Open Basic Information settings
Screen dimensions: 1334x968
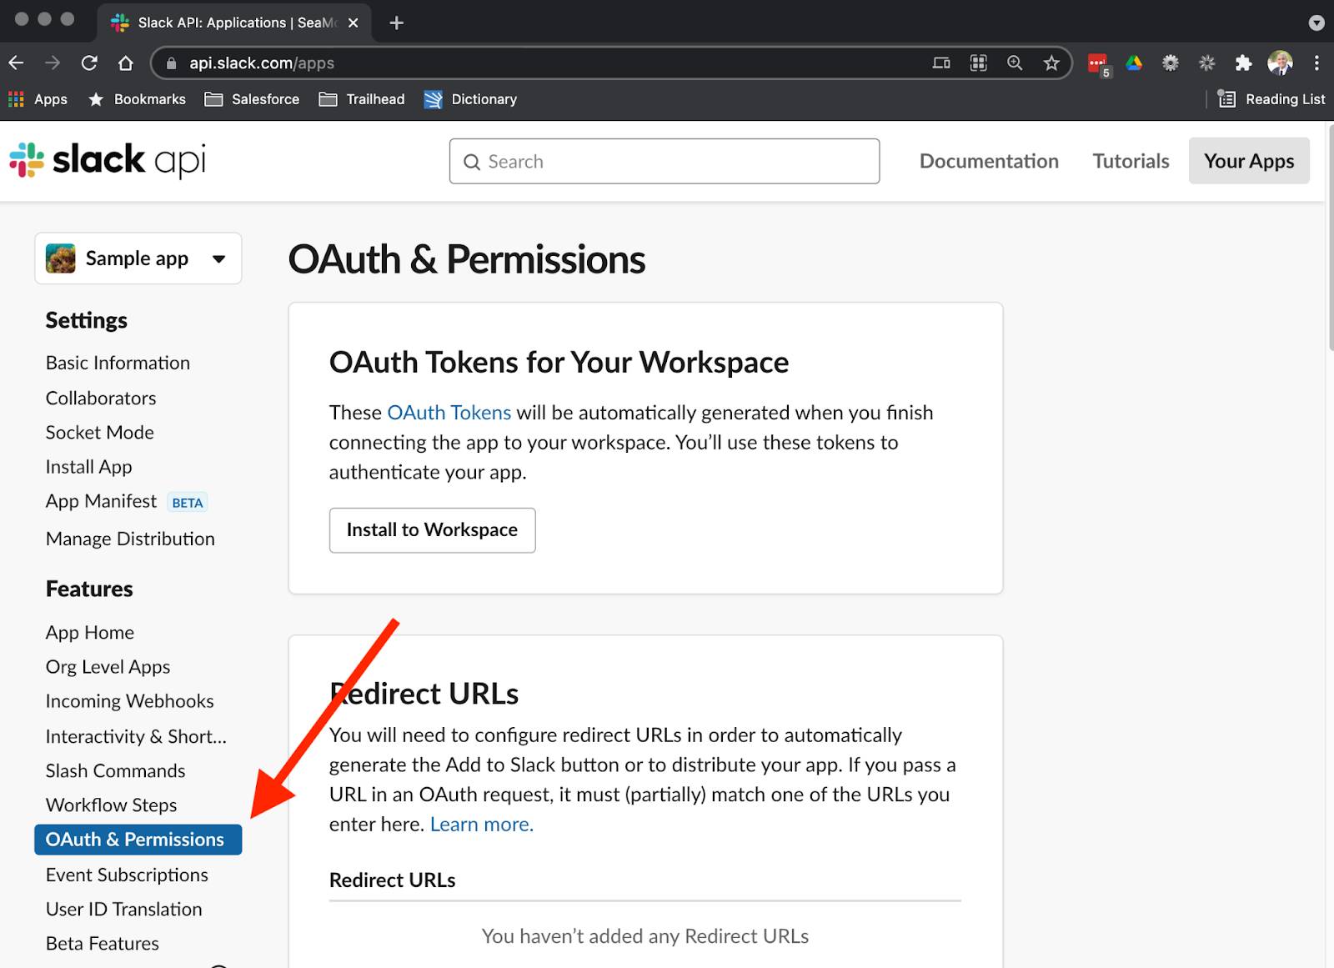click(118, 363)
